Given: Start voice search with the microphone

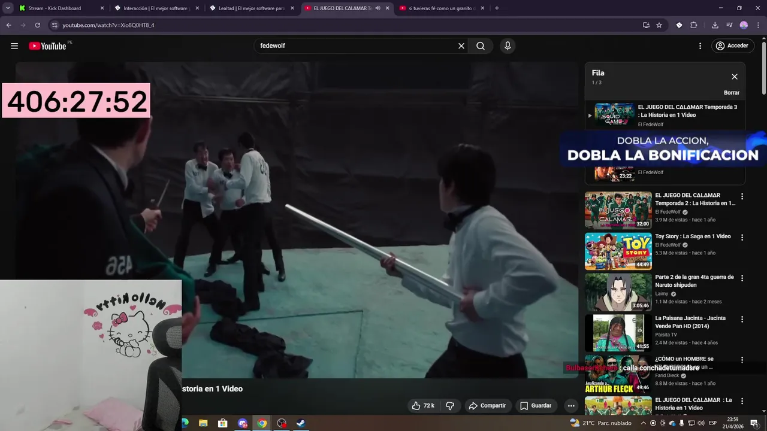Looking at the screenshot, I should point(508,46).
